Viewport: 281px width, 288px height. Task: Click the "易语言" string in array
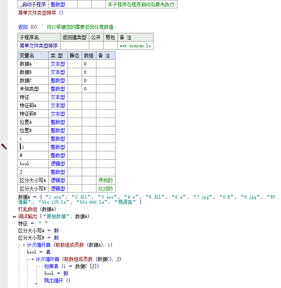click(x=125, y=202)
